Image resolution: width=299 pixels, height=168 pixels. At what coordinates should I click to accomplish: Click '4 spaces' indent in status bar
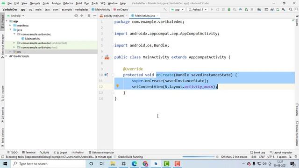click(x=282, y=157)
